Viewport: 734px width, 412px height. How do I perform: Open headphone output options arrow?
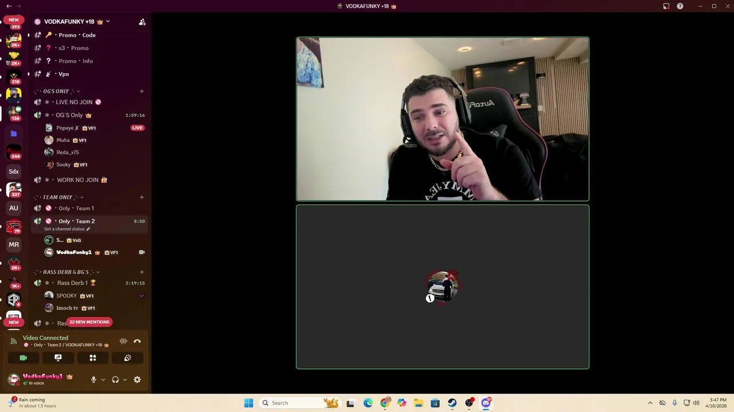(x=124, y=379)
